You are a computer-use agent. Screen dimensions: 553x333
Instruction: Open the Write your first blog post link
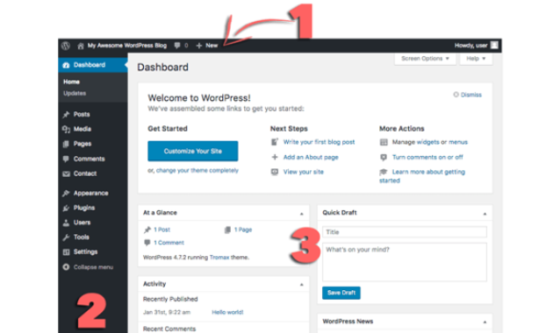[320, 142]
